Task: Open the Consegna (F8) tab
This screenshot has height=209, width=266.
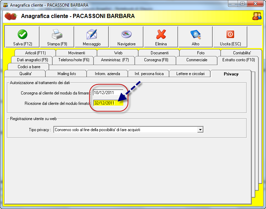Action: 156,60
